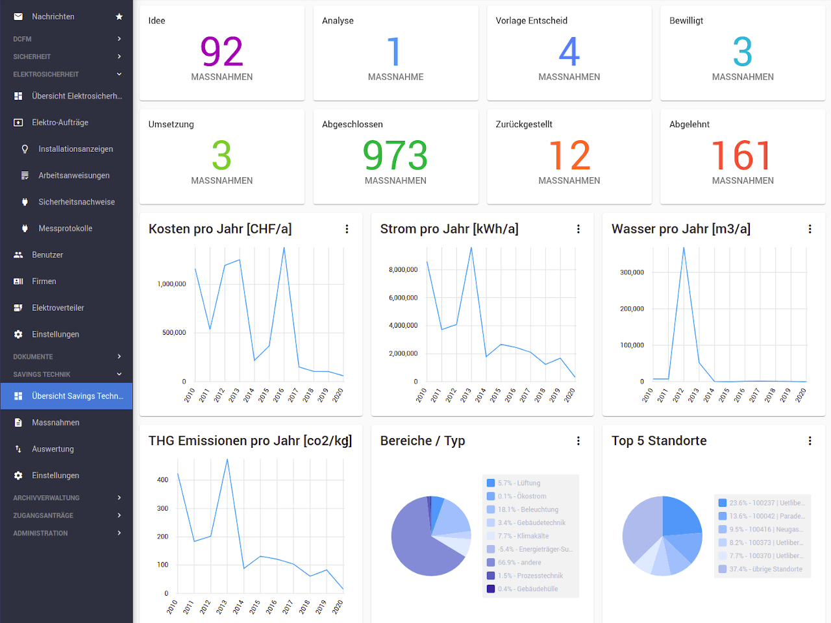
Task: Toggle übrige Standorte legend entry
Action: tap(765, 569)
